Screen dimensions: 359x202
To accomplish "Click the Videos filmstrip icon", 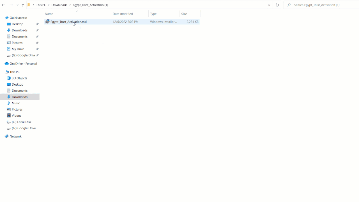I will click(9, 116).
